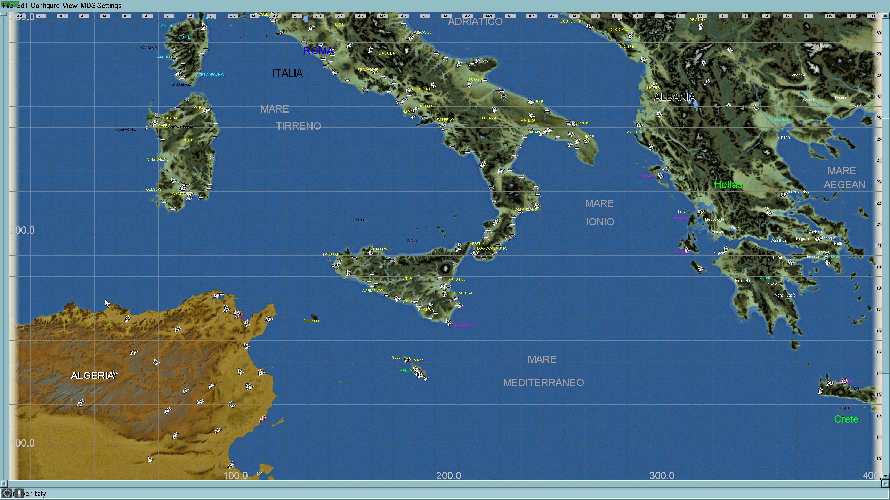This screenshot has height=500, width=890.
Task: Click the circular refresh overlay icon
Action: (x=7, y=493)
